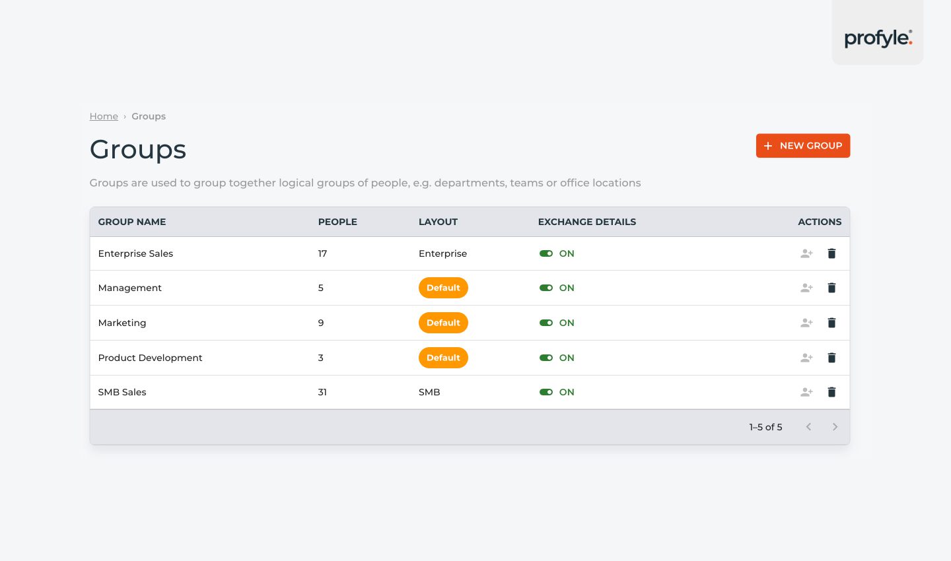Add people to SMB Sales group
This screenshot has width=951, height=561.
point(806,392)
